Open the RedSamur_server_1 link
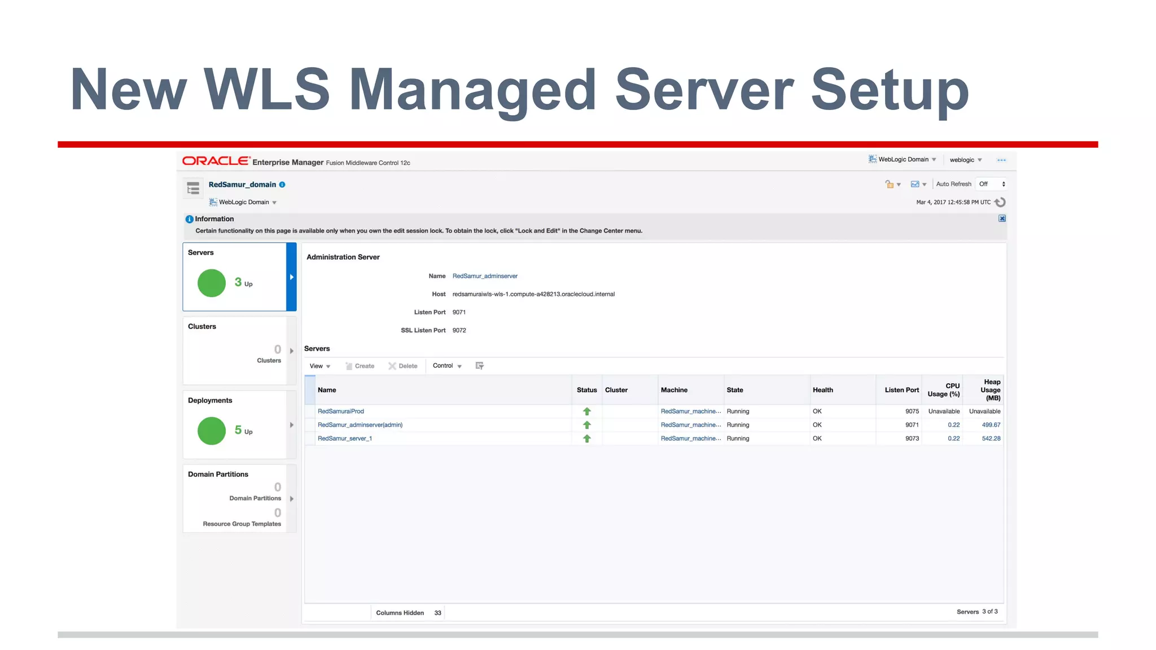 coord(345,438)
